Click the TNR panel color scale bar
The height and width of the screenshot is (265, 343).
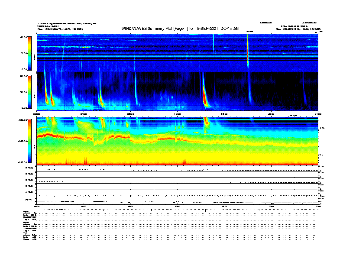pyautogui.click(x=29, y=141)
